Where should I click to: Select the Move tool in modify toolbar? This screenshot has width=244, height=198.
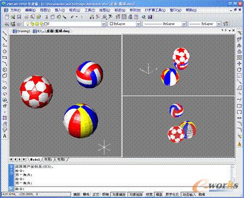[x=239, y=64]
